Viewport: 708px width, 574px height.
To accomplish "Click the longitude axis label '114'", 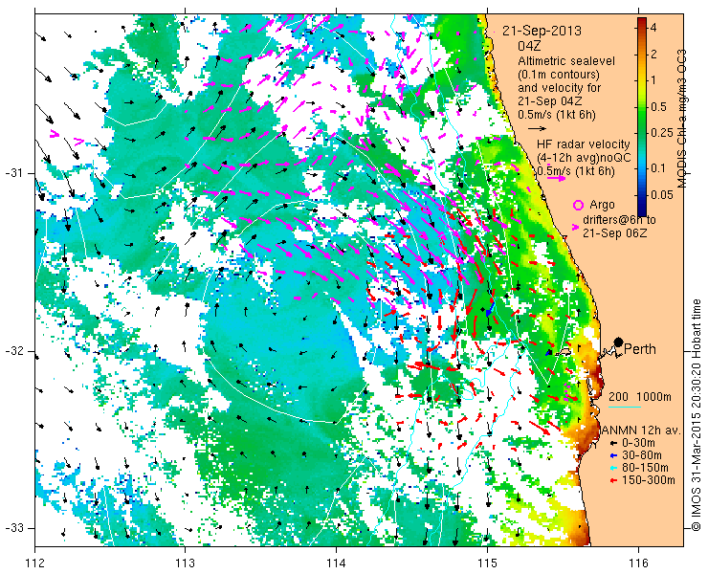I will (336, 563).
